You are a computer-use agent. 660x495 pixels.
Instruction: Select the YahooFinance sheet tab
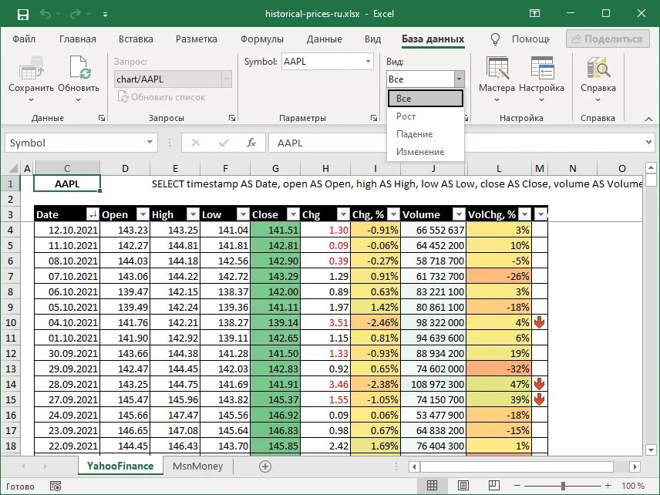point(120,466)
